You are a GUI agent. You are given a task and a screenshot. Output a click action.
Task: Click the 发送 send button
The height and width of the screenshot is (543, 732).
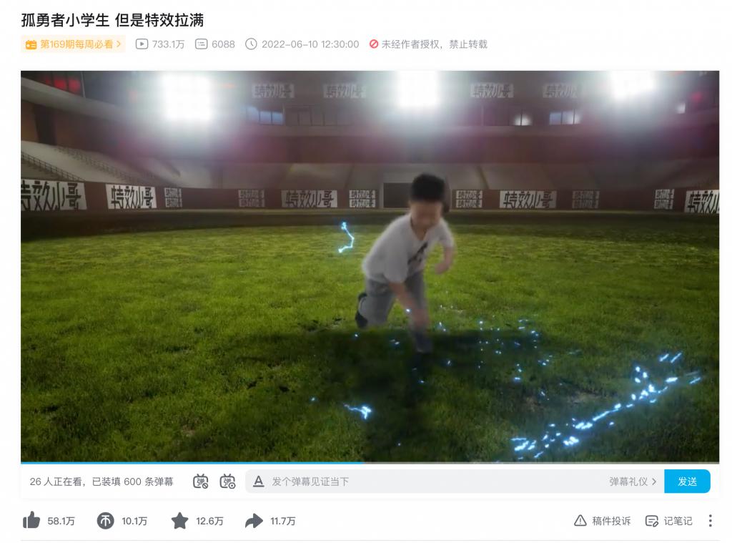click(x=687, y=481)
